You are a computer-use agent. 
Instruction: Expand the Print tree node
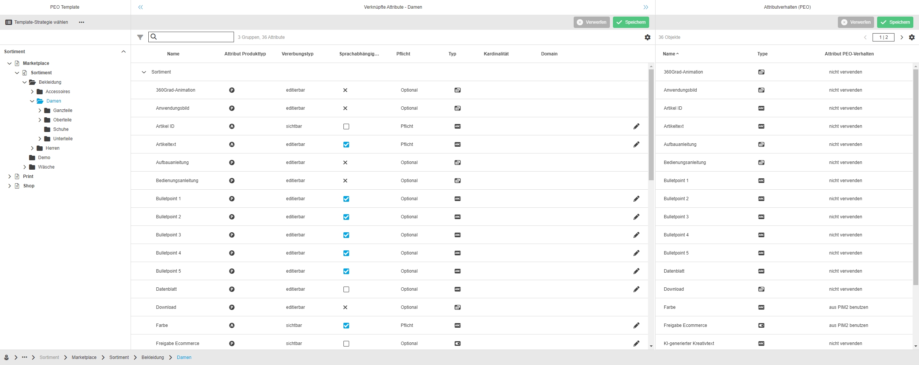(x=9, y=176)
